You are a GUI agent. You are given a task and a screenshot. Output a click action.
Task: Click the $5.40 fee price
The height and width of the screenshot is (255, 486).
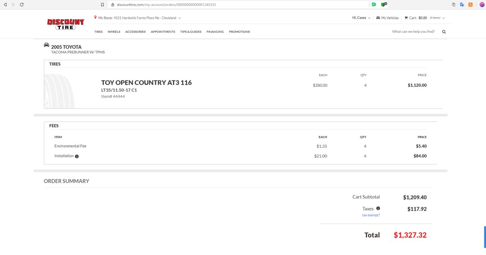(x=421, y=146)
